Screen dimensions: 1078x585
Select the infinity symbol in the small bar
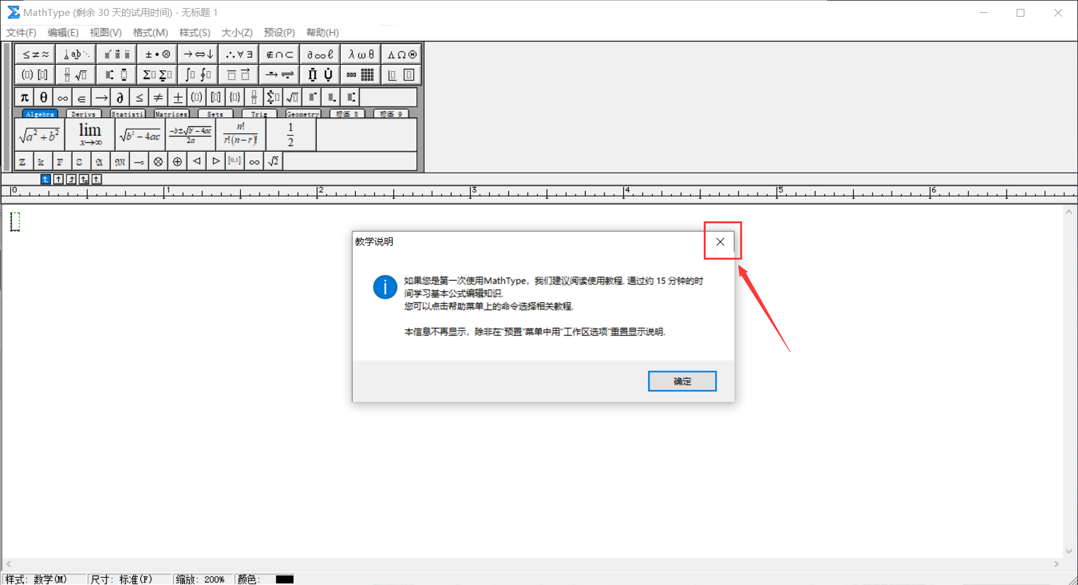tap(63, 98)
